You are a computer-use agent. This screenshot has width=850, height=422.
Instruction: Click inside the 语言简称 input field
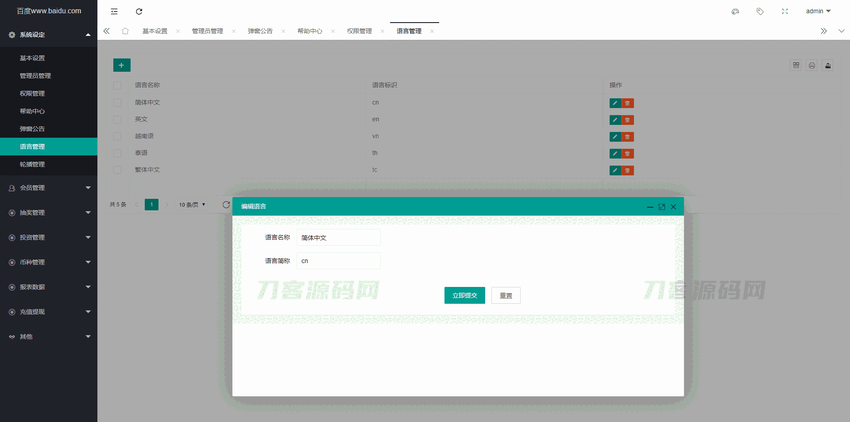point(338,261)
